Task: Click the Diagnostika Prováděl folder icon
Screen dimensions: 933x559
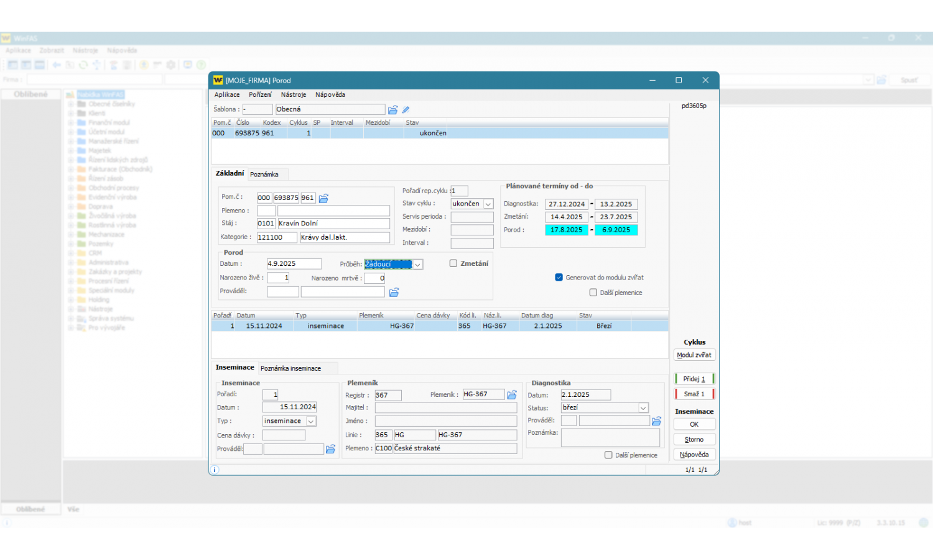Action: coord(656,421)
